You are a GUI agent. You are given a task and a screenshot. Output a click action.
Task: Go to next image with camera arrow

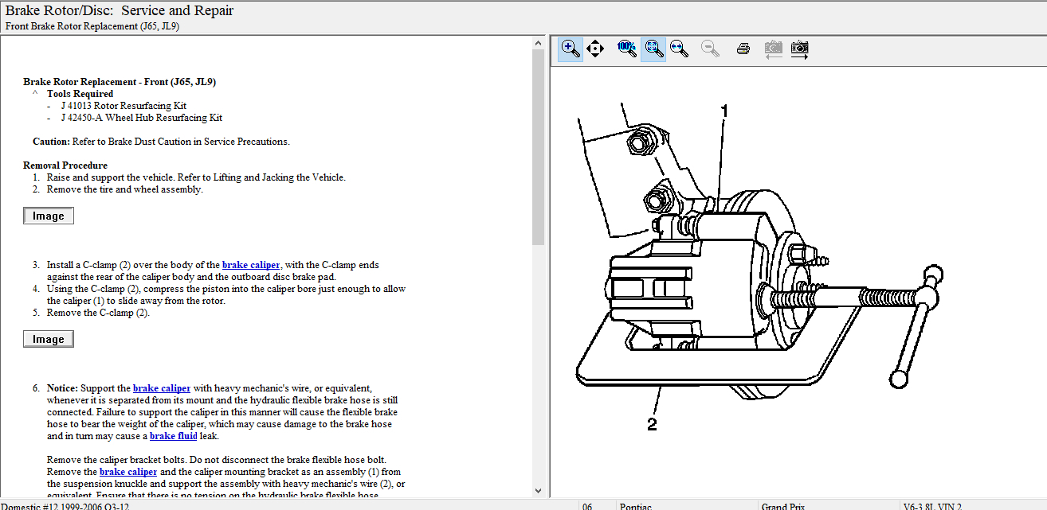[800, 49]
